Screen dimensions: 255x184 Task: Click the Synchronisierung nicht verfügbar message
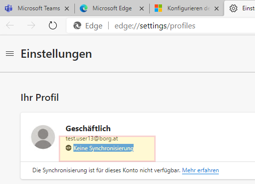[x=106, y=170]
